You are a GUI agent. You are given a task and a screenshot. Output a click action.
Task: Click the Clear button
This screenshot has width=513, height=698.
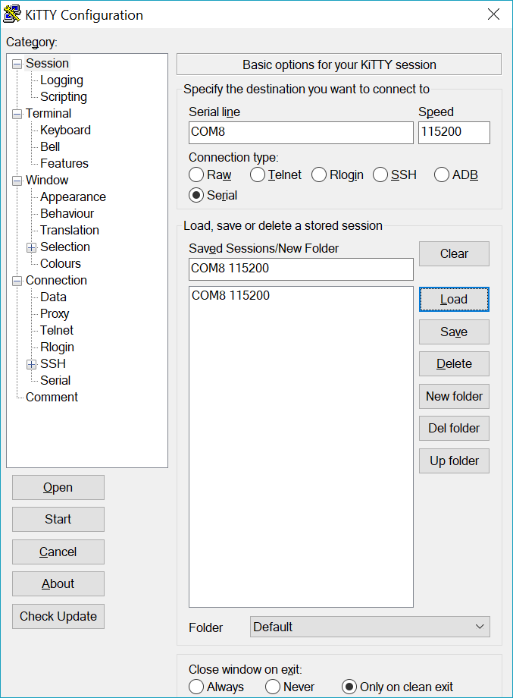[455, 253]
